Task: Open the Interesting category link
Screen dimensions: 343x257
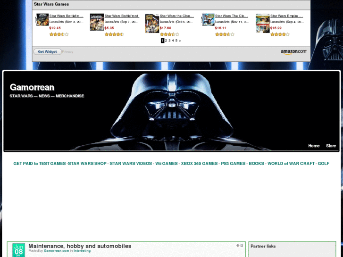Action: click(82, 251)
